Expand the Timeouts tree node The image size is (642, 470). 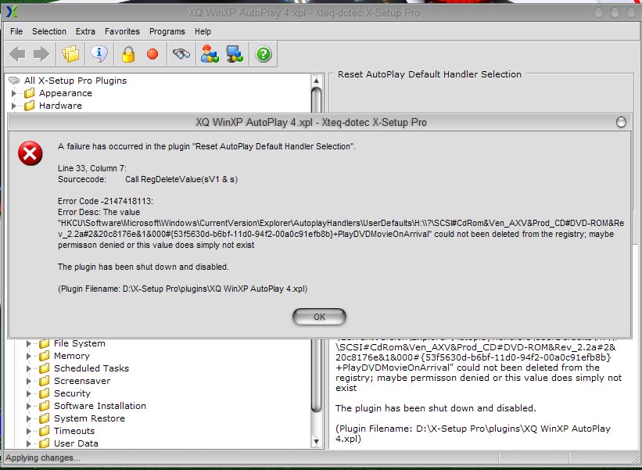pyautogui.click(x=29, y=431)
